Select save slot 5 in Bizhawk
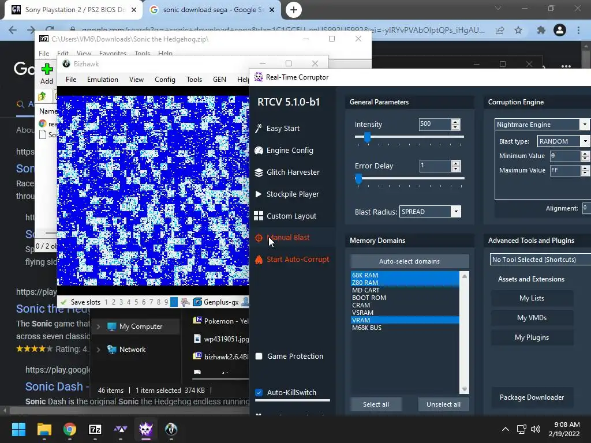 tap(136, 302)
